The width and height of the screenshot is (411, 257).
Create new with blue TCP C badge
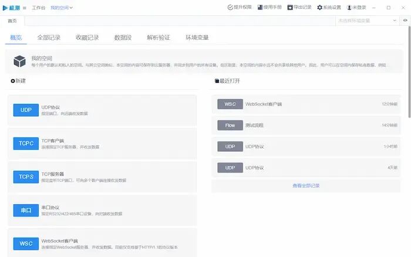pos(26,144)
